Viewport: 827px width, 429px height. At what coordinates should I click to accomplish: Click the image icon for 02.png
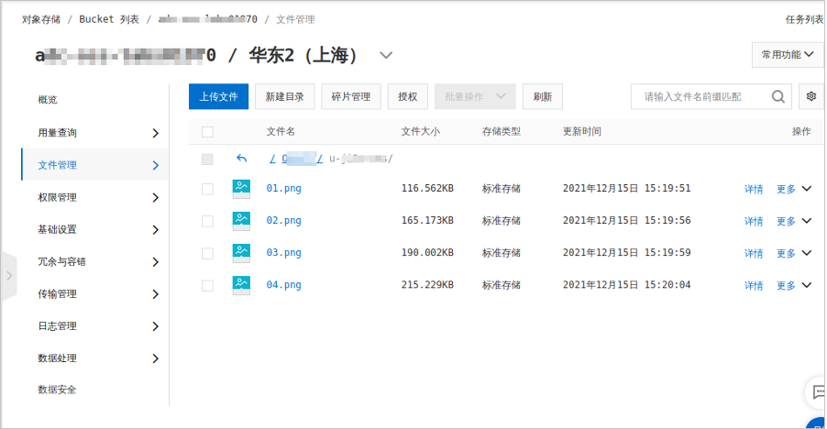(x=241, y=221)
